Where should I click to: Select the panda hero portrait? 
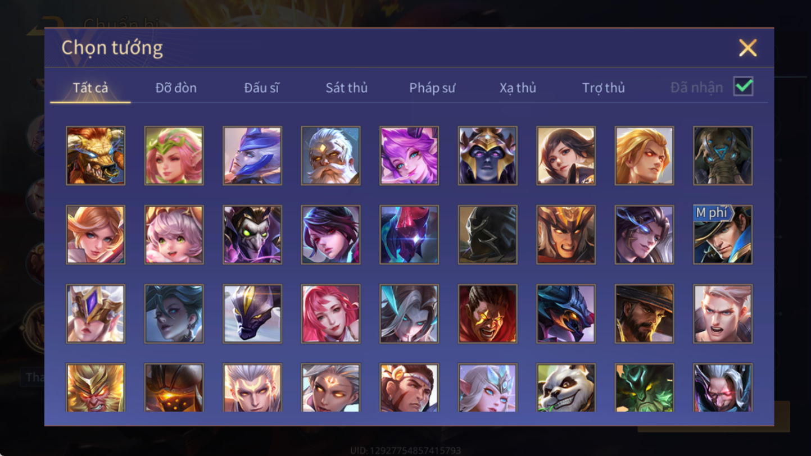566,387
